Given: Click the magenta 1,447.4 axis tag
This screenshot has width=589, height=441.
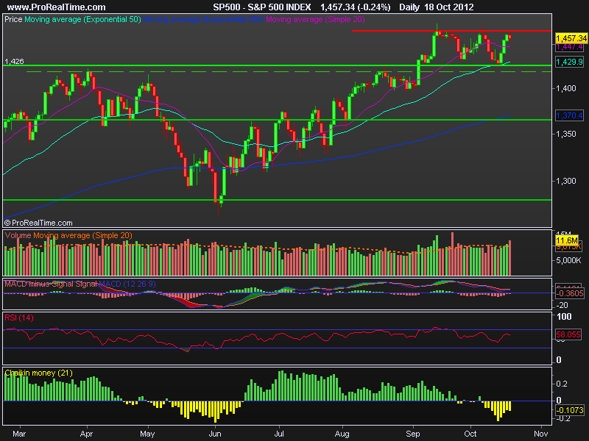Looking at the screenshot, I should point(569,47).
